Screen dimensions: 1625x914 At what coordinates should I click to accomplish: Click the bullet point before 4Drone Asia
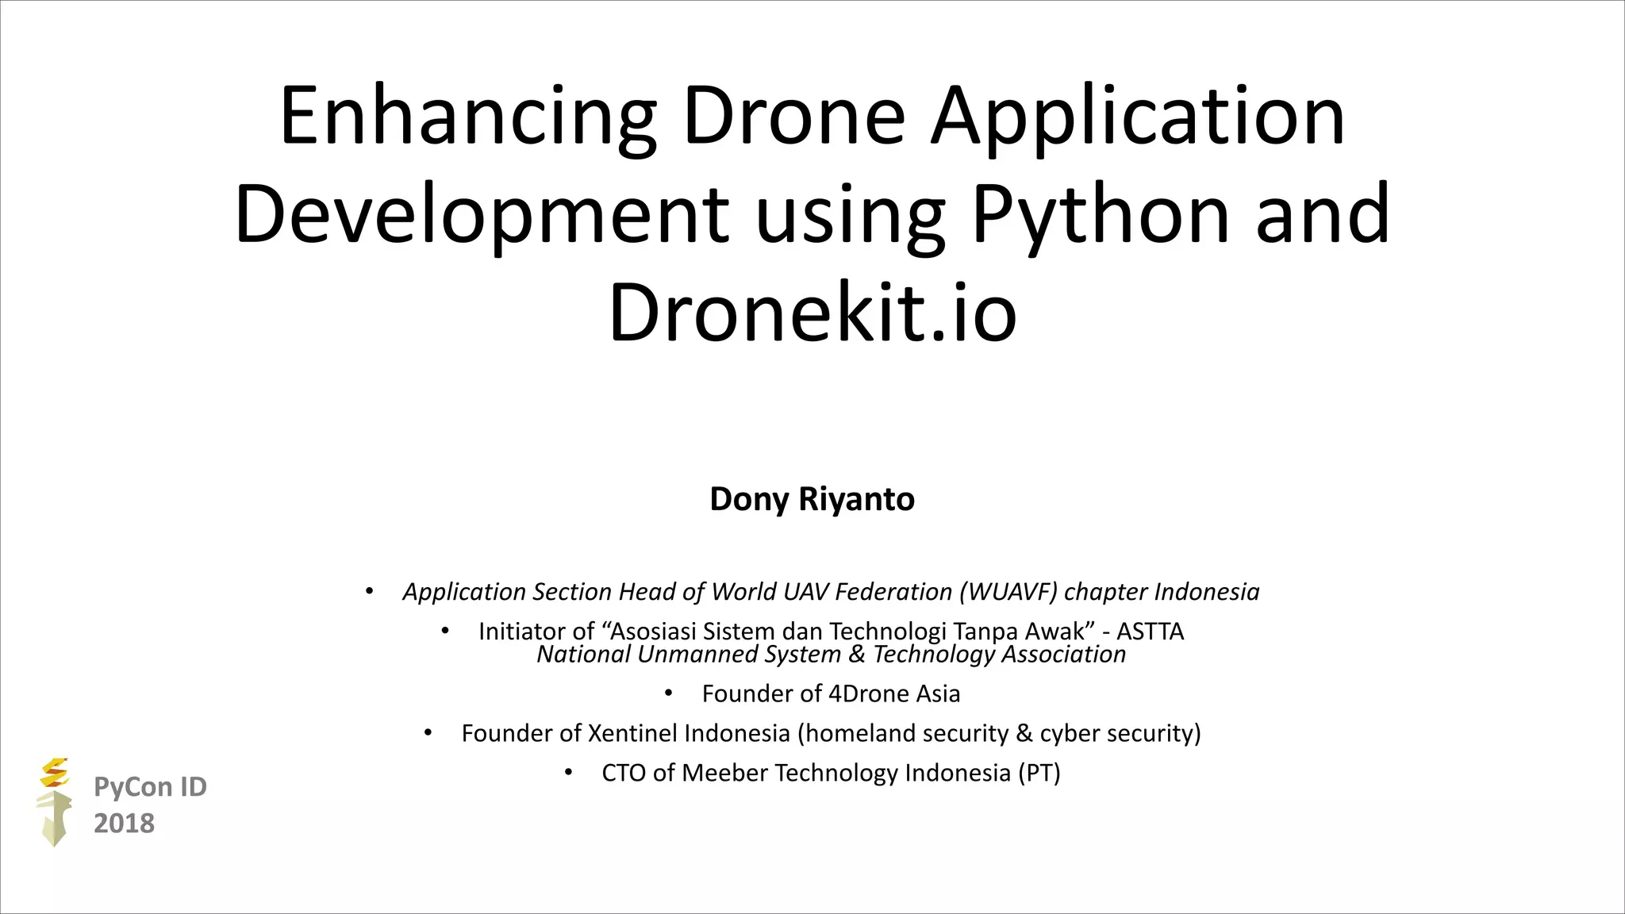tap(668, 693)
